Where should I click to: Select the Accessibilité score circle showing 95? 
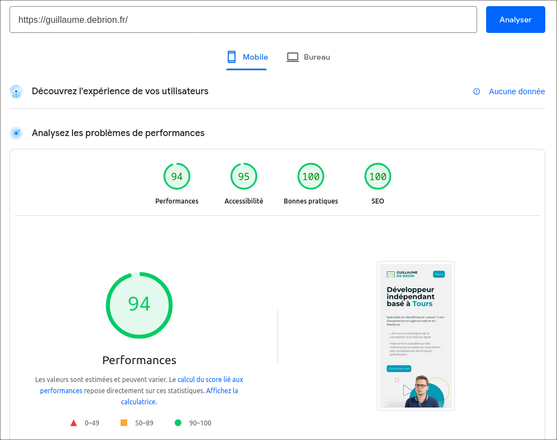(244, 176)
